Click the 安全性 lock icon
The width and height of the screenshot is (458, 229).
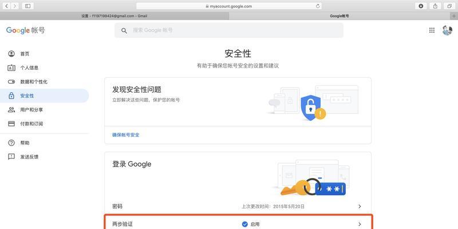click(x=11, y=96)
